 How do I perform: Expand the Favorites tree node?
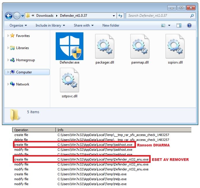click(8, 36)
